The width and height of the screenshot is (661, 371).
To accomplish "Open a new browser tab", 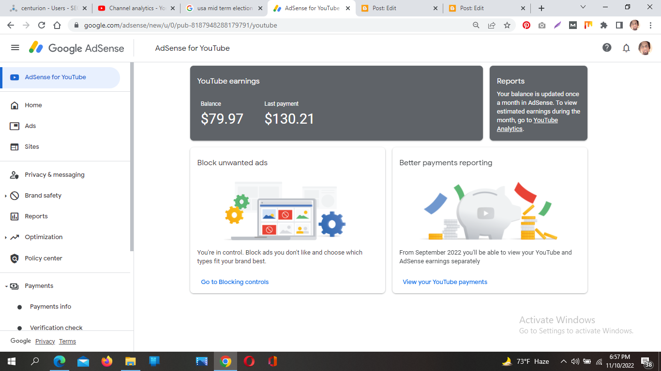I will (x=541, y=8).
